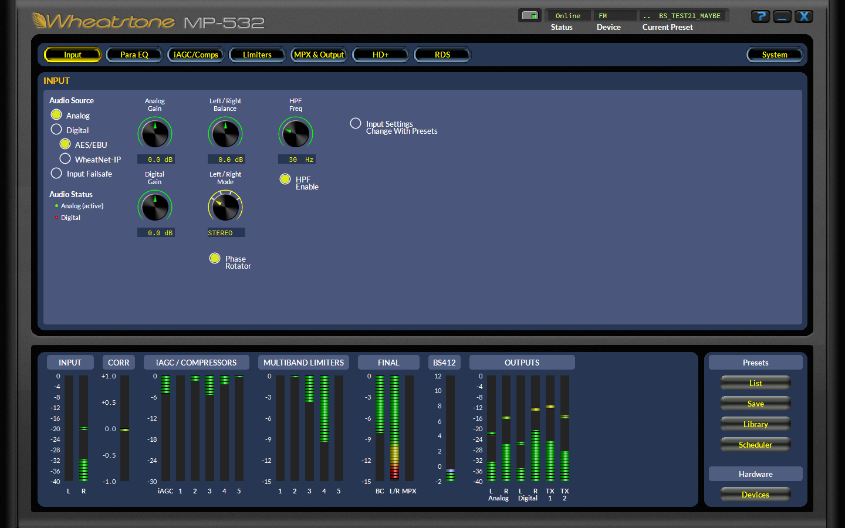The height and width of the screenshot is (528, 845).
Task: Open the preset Library
Action: pyautogui.click(x=756, y=424)
